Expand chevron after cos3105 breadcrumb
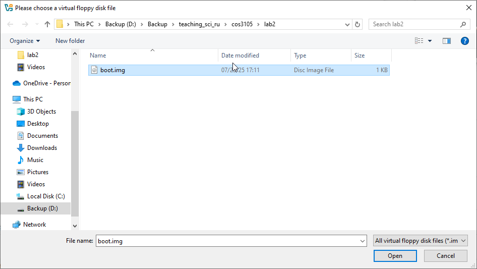Image resolution: width=477 pixels, height=269 pixels. [x=258, y=24]
